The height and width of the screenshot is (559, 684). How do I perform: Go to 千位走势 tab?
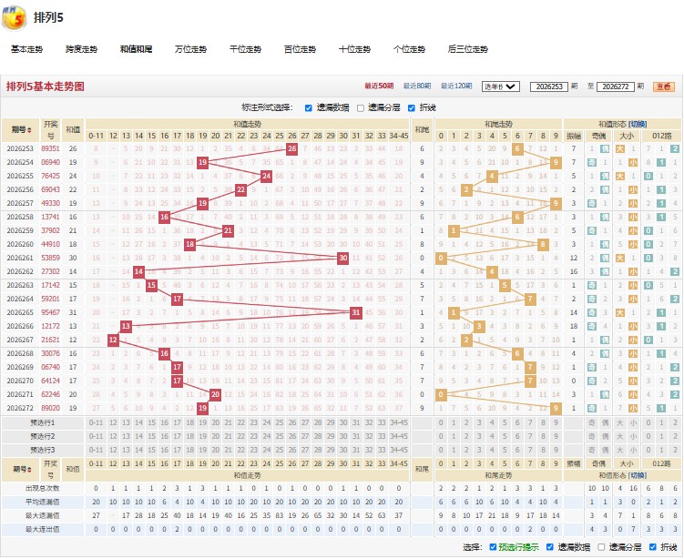246,49
